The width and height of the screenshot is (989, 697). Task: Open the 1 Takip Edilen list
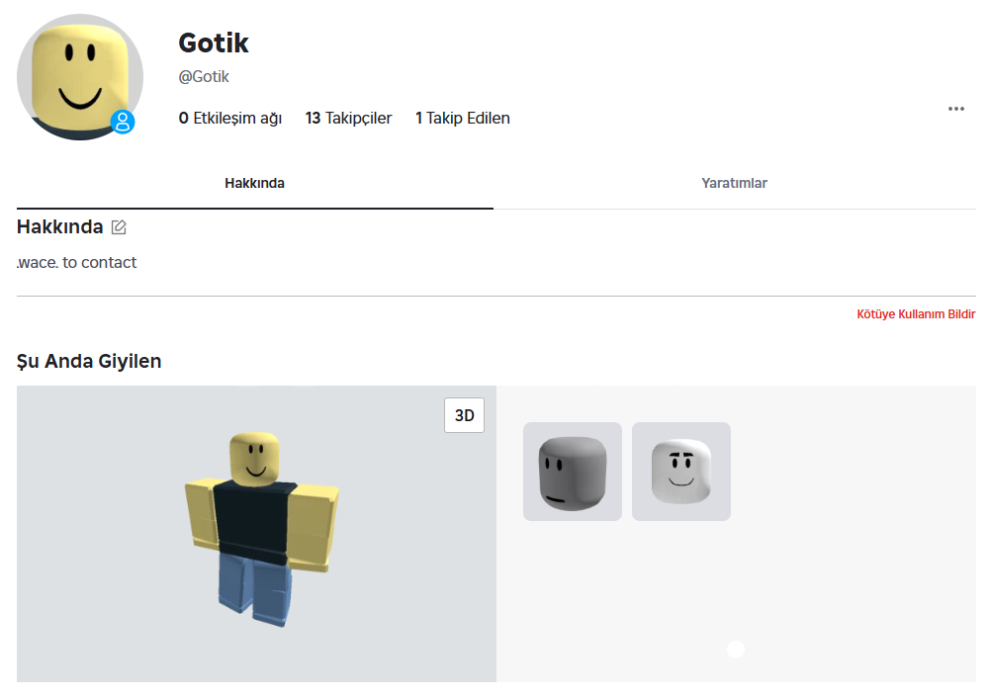click(x=462, y=118)
